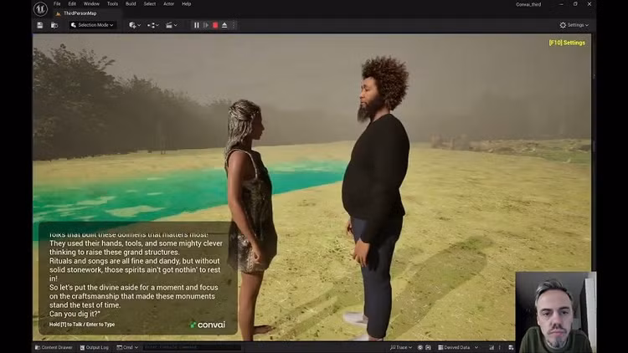Open the Selection Mode dropdown

coord(92,25)
